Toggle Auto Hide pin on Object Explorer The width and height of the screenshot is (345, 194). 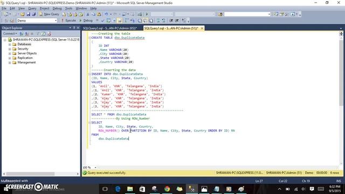pos(74,27)
